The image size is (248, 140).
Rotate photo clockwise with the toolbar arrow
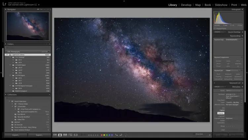tap(121, 135)
